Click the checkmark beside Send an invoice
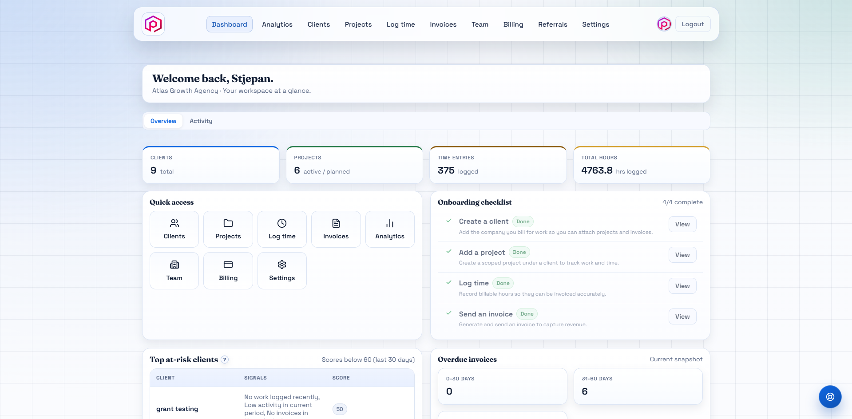Viewport: 852px width, 419px height. pos(449,313)
